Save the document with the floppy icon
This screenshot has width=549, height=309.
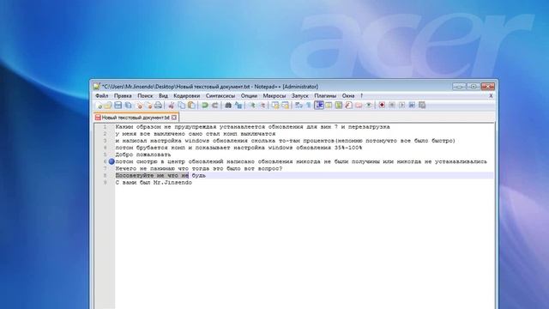point(118,105)
